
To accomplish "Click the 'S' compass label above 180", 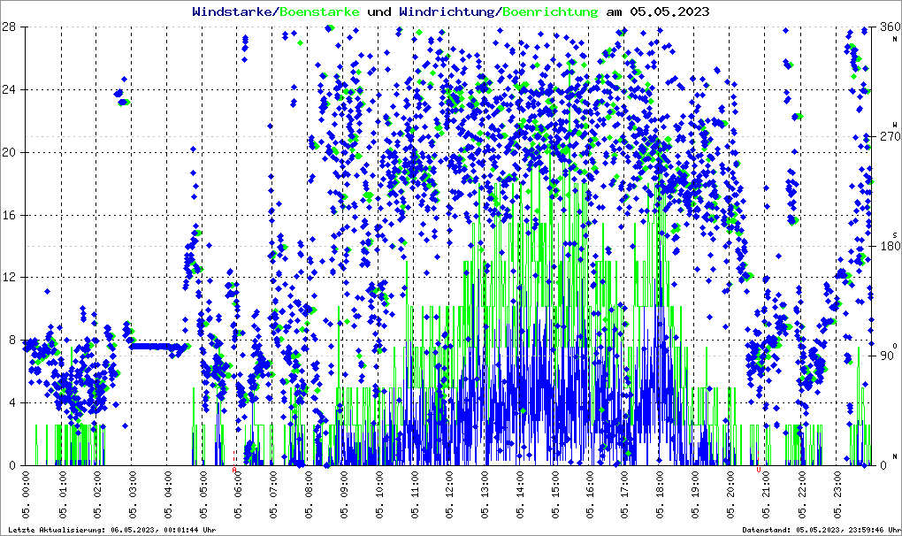I will tap(895, 234).
